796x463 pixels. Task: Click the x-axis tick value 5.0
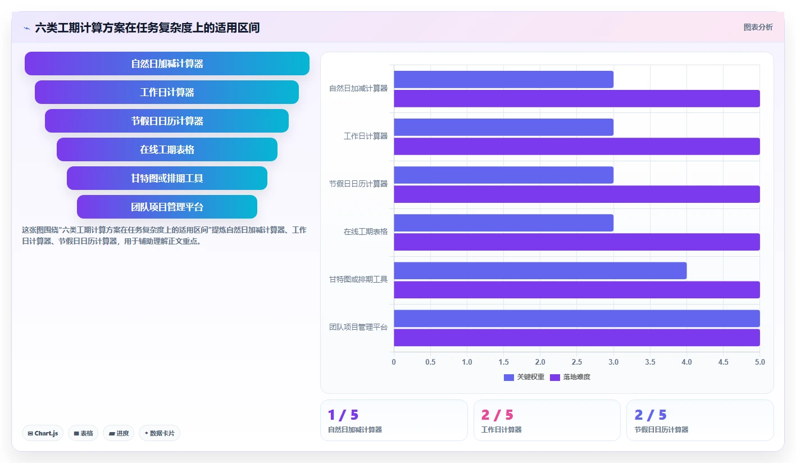(759, 362)
